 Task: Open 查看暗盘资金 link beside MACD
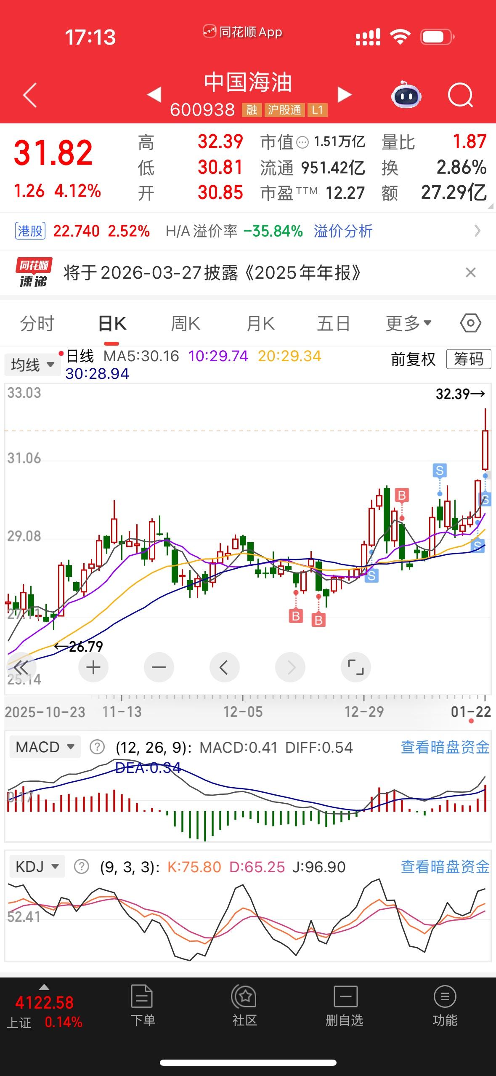point(445,747)
